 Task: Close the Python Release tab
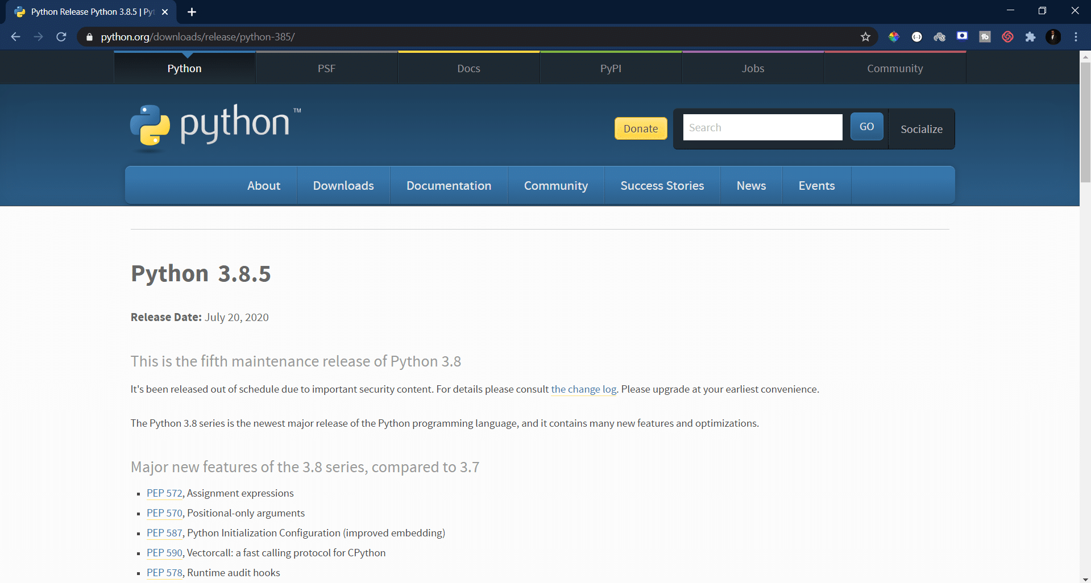[x=165, y=12]
